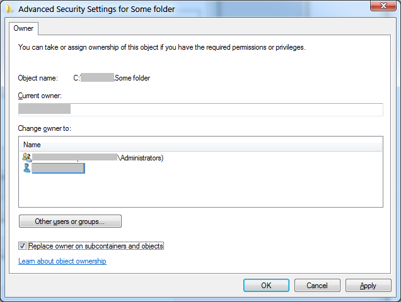Click the Object name path text

112,78
